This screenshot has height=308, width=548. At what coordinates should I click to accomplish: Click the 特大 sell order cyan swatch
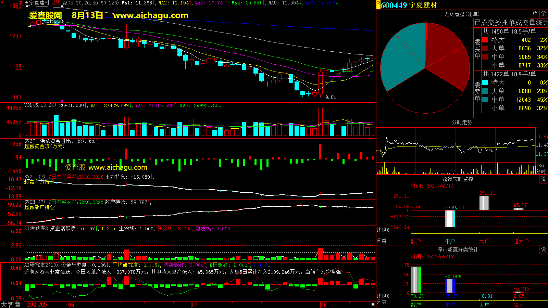click(x=485, y=82)
